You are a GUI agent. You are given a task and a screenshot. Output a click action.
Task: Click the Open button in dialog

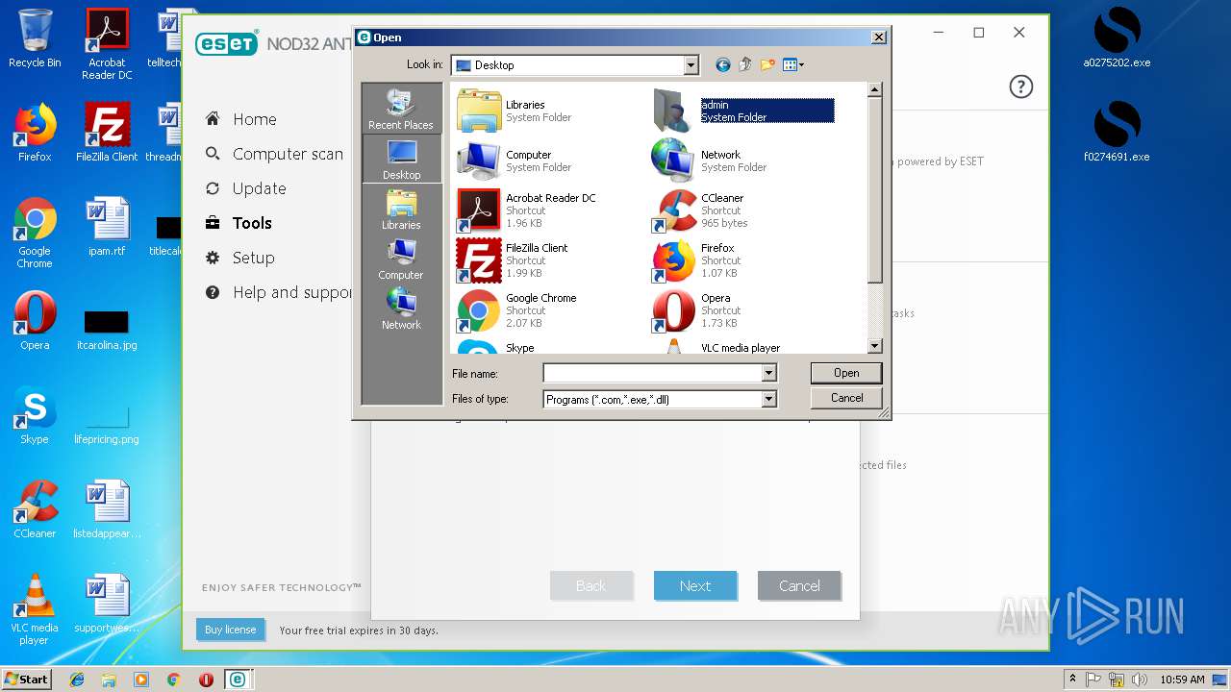(x=846, y=373)
